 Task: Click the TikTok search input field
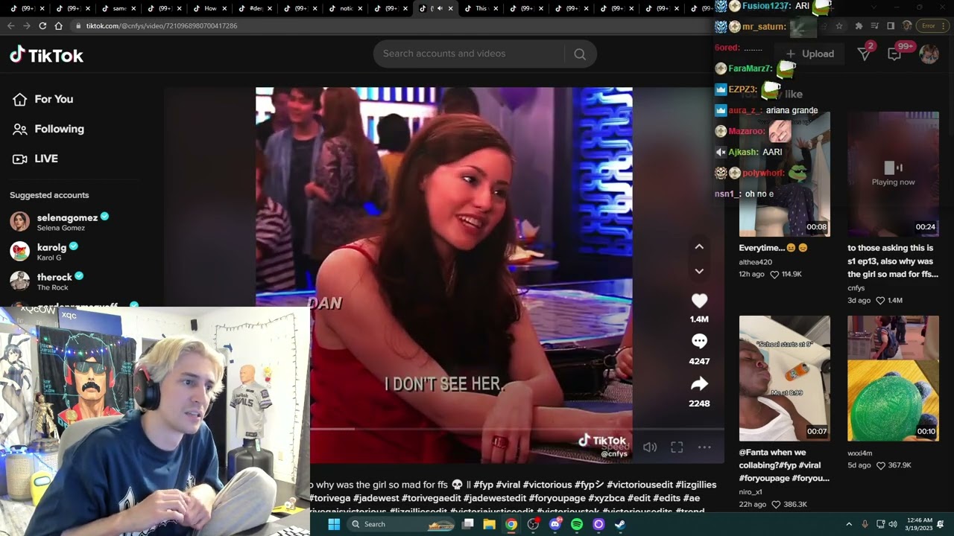point(470,54)
